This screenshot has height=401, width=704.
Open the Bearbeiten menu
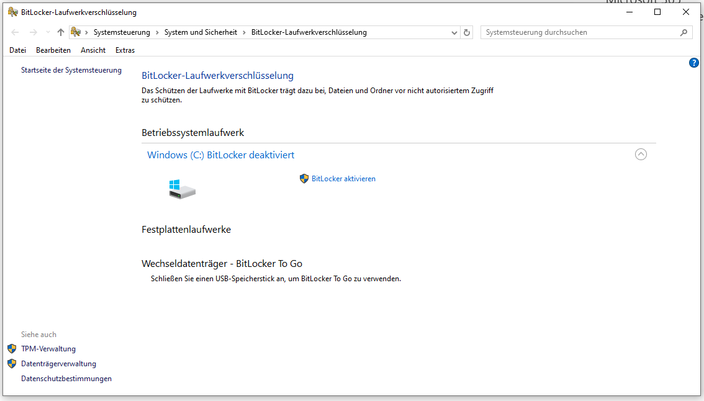pyautogui.click(x=53, y=50)
